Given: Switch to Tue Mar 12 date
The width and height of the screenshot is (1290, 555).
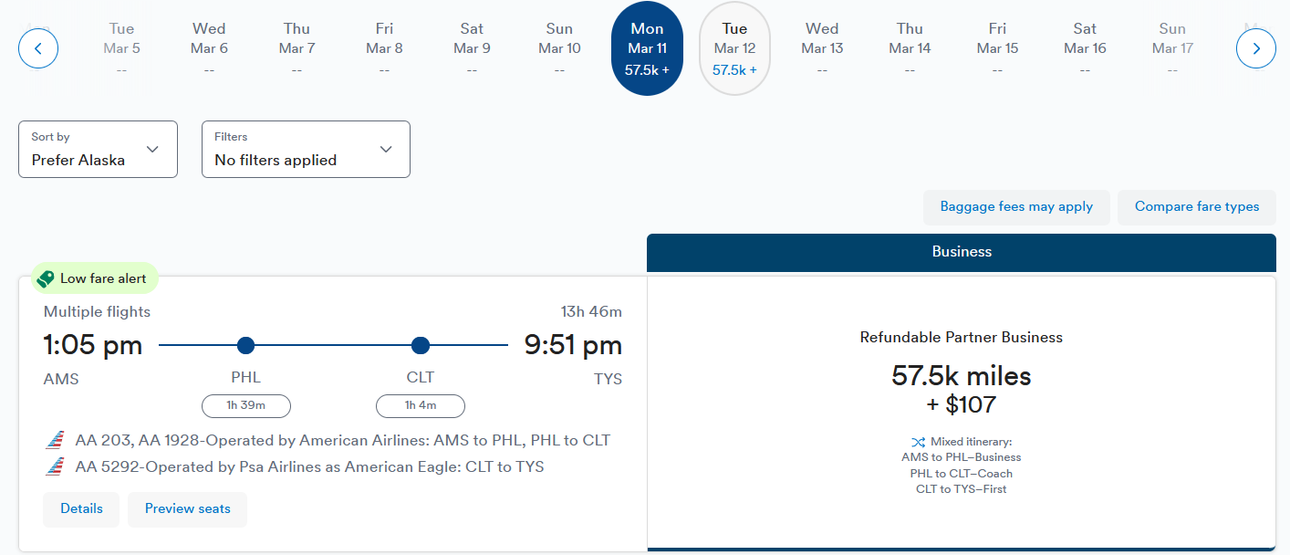Looking at the screenshot, I should coord(734,48).
